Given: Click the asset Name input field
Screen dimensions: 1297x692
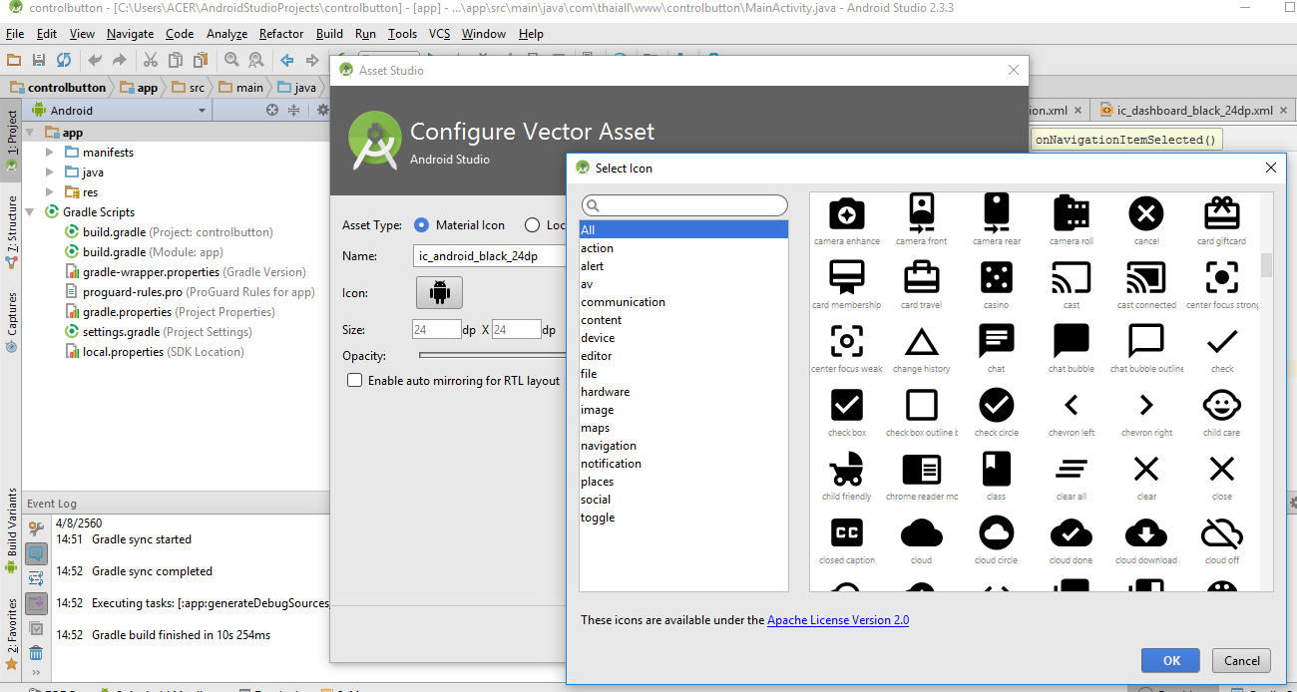Looking at the screenshot, I should (x=490, y=256).
